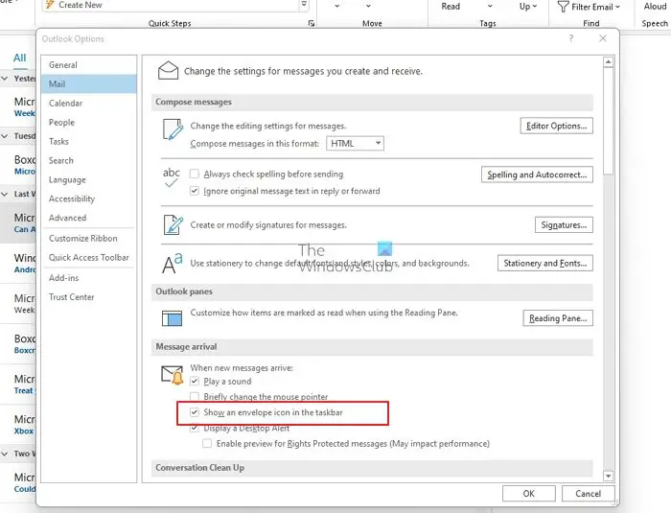Open the Language options category
Viewport: 671px width, 513px height.
click(89, 180)
